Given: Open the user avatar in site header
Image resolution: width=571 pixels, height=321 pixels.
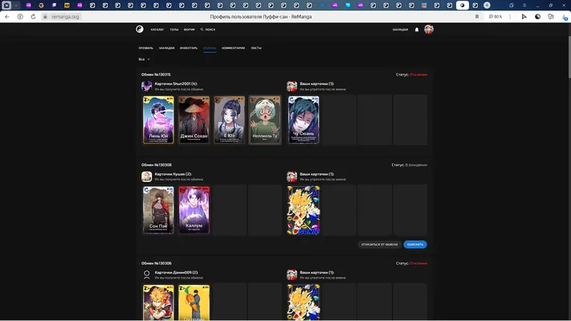Looking at the screenshot, I should pos(429,30).
